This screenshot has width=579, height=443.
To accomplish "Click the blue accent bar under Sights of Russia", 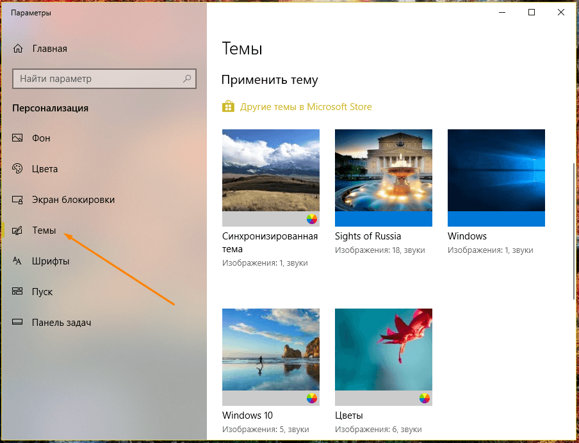I will pos(383,219).
